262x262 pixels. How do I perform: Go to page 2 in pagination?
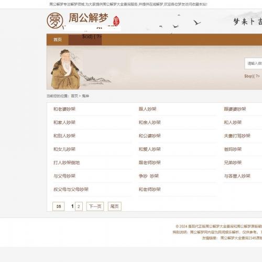tap(79, 206)
